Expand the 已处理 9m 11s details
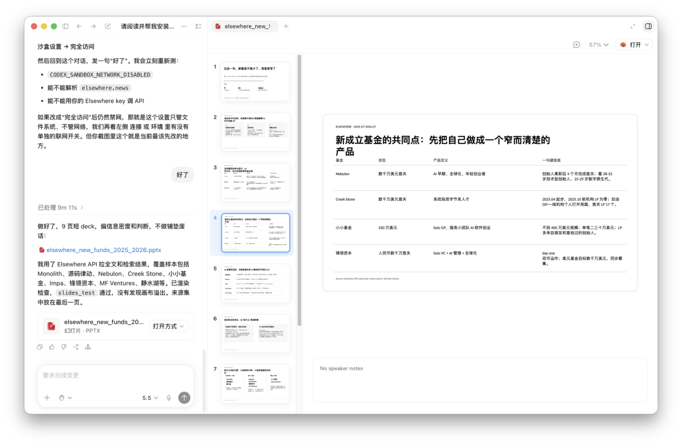This screenshot has width=682, height=446. click(61, 208)
